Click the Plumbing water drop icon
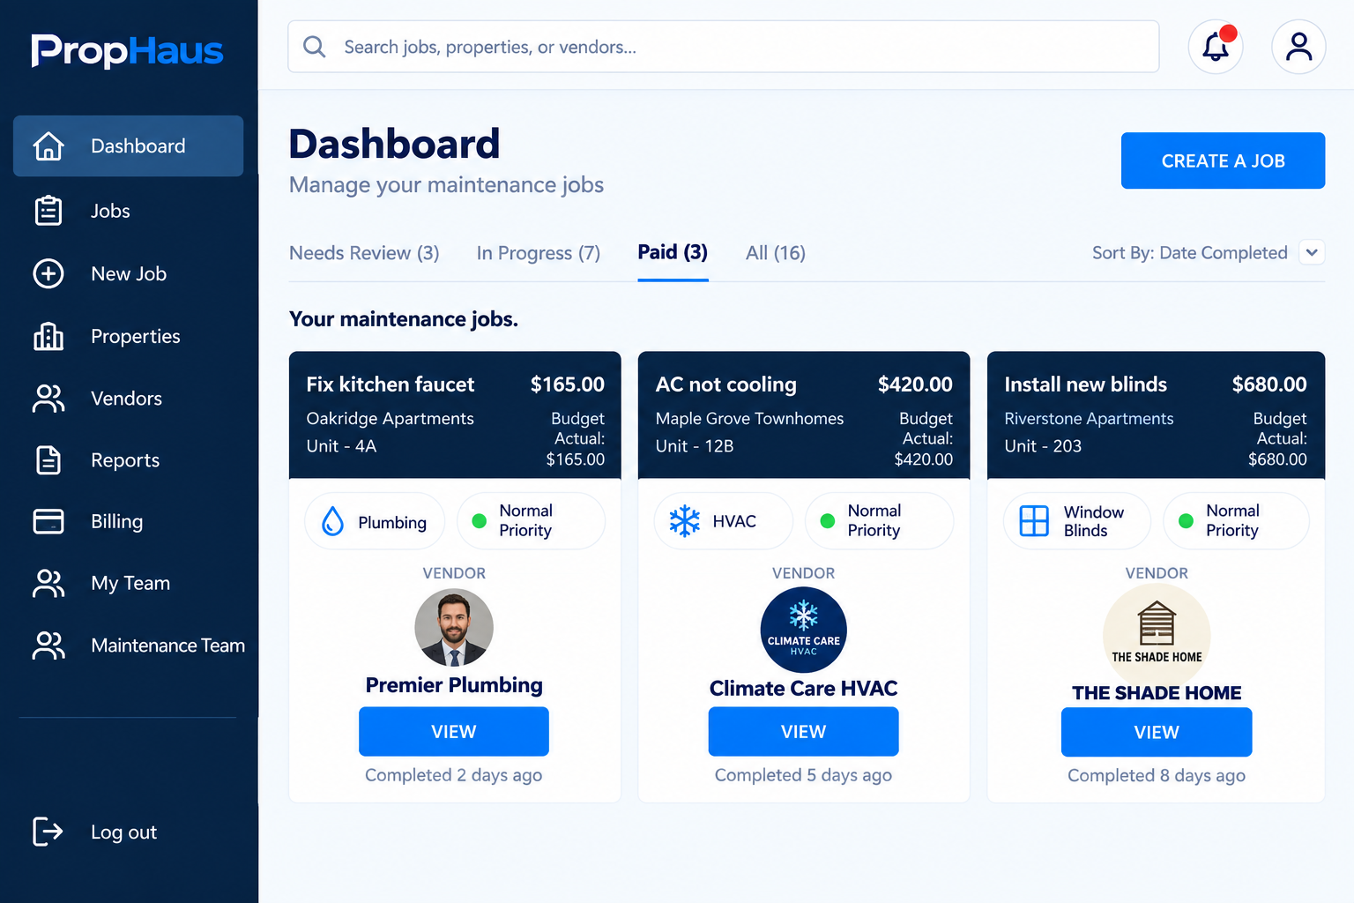Screen dimensions: 1354x903 (x=332, y=521)
